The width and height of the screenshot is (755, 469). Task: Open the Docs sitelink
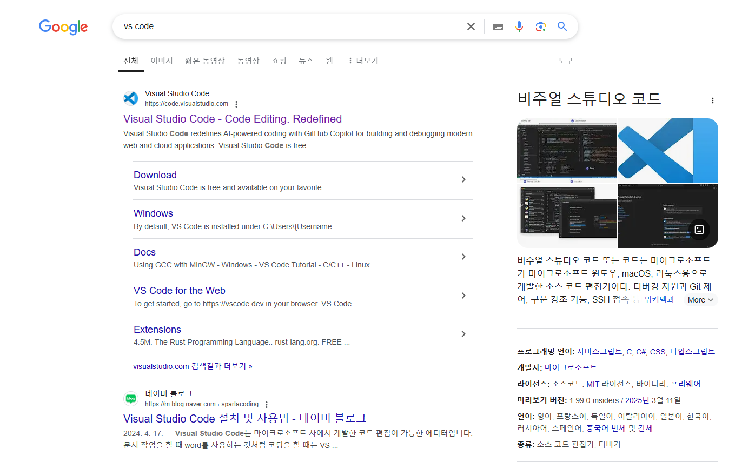pyautogui.click(x=144, y=252)
